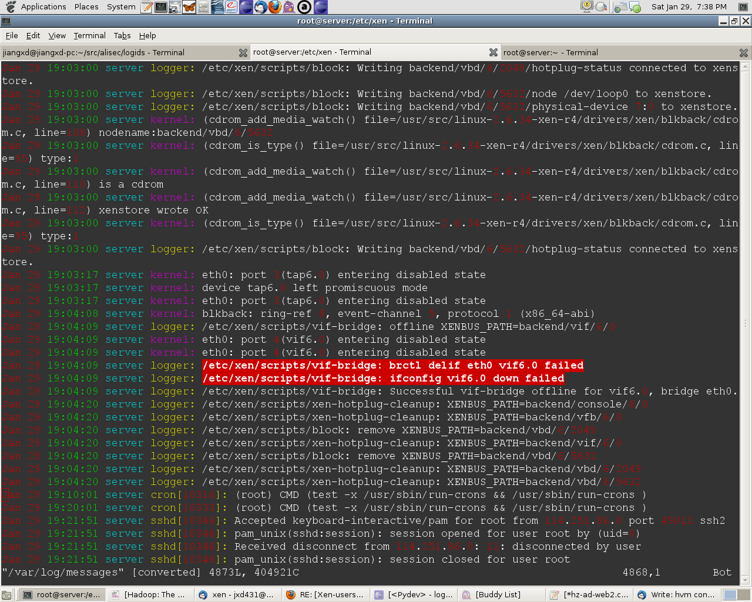
Task: Expand the Places menu
Action: click(86, 7)
